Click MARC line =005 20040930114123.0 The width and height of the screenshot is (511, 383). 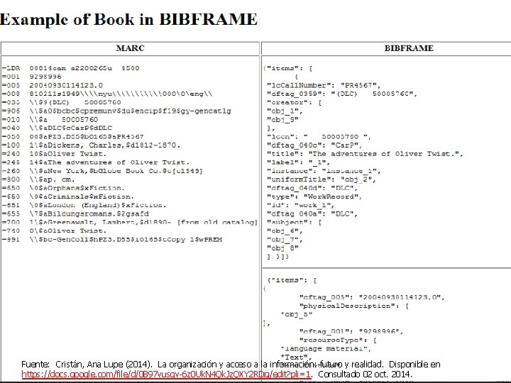click(53, 85)
